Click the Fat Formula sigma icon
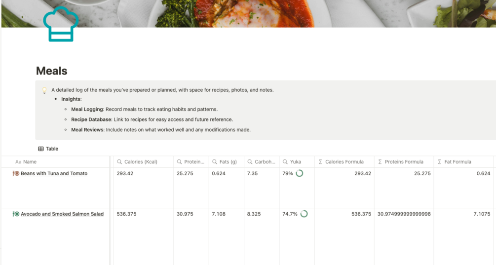This screenshot has width=496, height=265. (439, 162)
